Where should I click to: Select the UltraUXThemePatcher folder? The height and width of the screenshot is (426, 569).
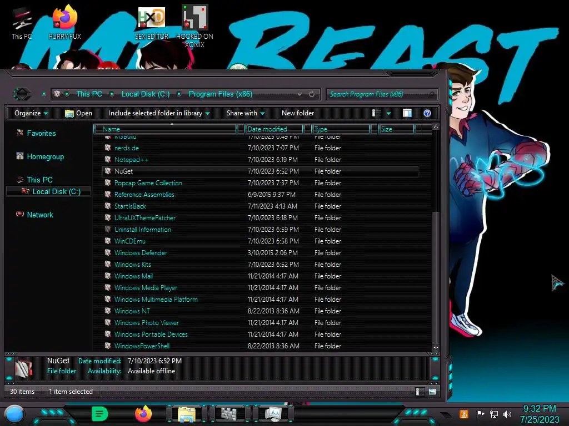145,217
